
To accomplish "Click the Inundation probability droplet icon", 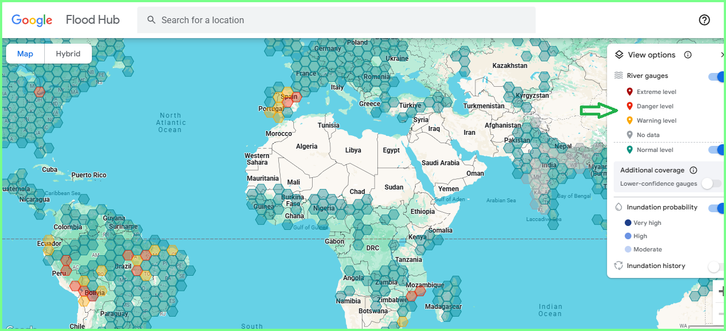I will tap(619, 207).
